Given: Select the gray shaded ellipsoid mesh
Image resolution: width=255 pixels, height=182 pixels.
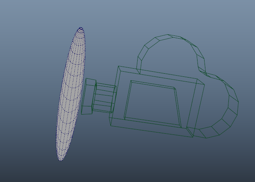Looking at the screenshot, I should (x=71, y=94).
